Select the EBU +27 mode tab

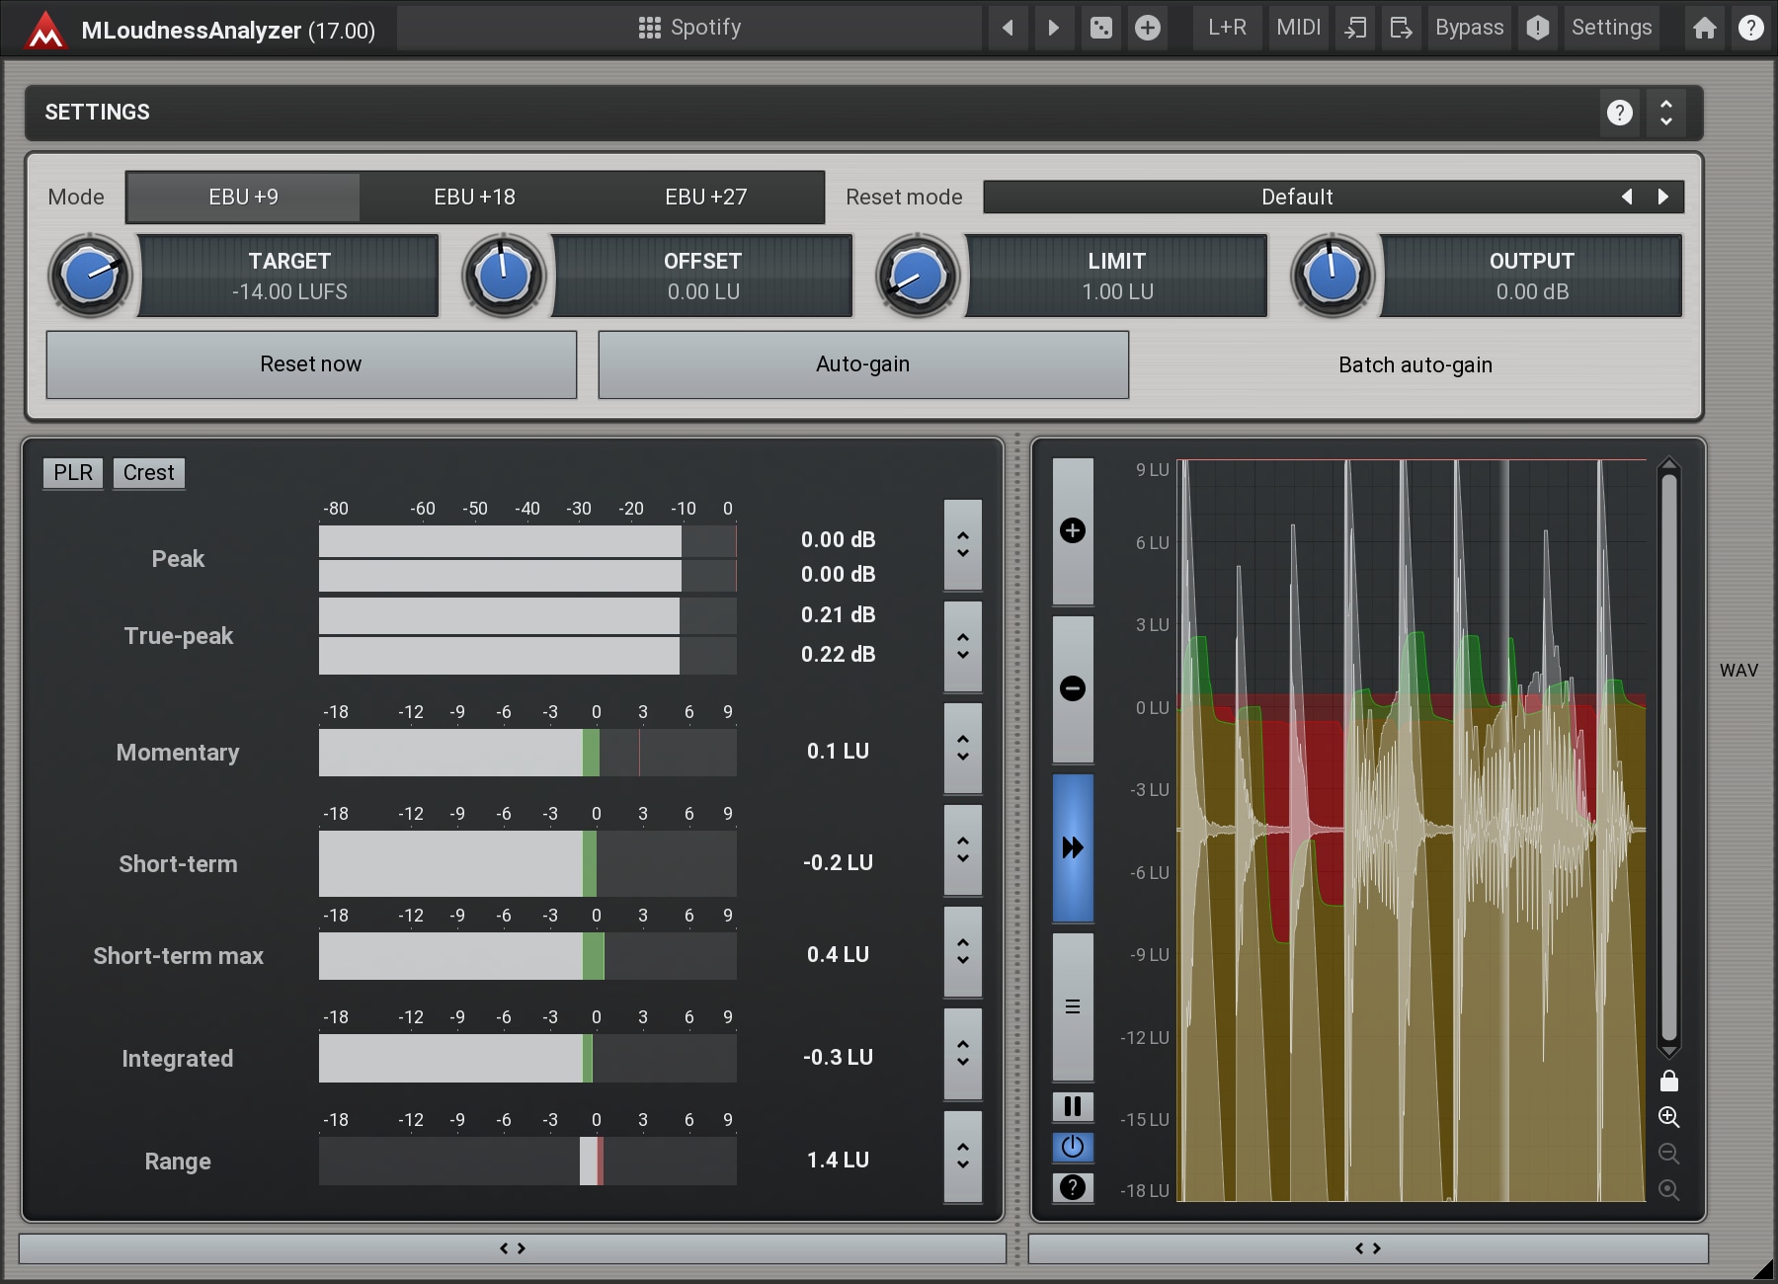[x=705, y=197]
